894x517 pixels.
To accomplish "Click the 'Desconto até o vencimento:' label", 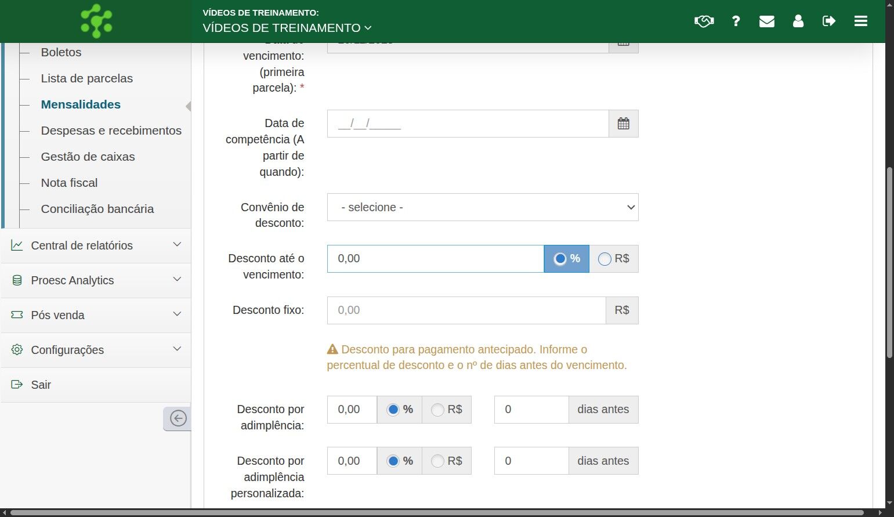I will [266, 266].
